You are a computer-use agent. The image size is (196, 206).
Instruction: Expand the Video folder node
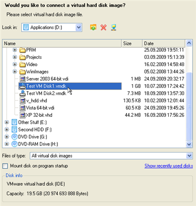point(15,64)
